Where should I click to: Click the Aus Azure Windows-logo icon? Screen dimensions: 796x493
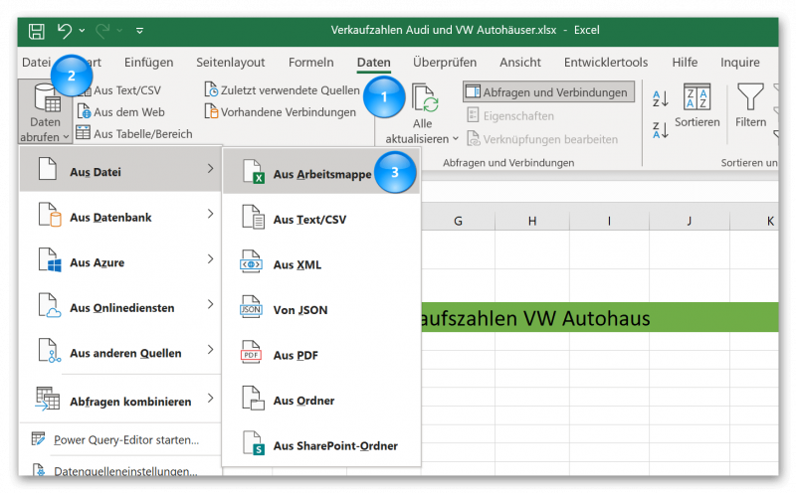50,260
